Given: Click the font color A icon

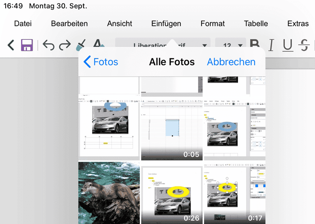Looking at the screenshot, I should (98, 44).
